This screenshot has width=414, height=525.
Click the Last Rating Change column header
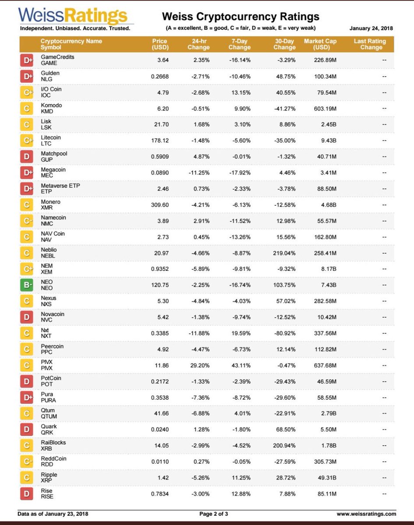click(370, 44)
